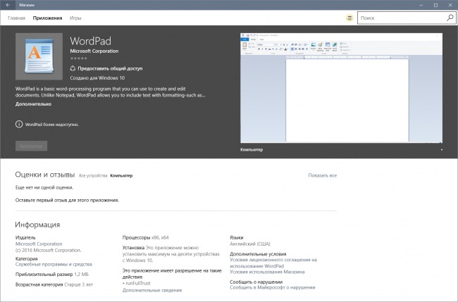Click the runFullTrust permission entry
Screen dimensions: 458x302
137,283
